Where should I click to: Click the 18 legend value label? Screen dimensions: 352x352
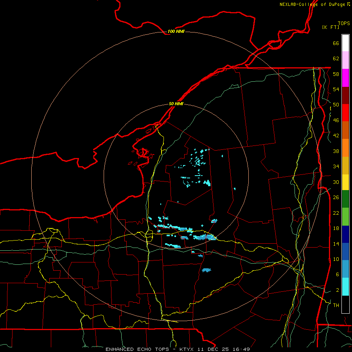[336, 228]
